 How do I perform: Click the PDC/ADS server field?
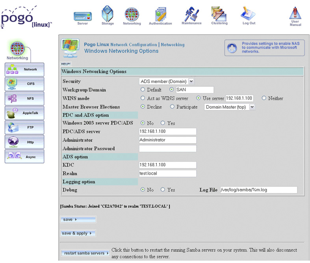(168, 131)
